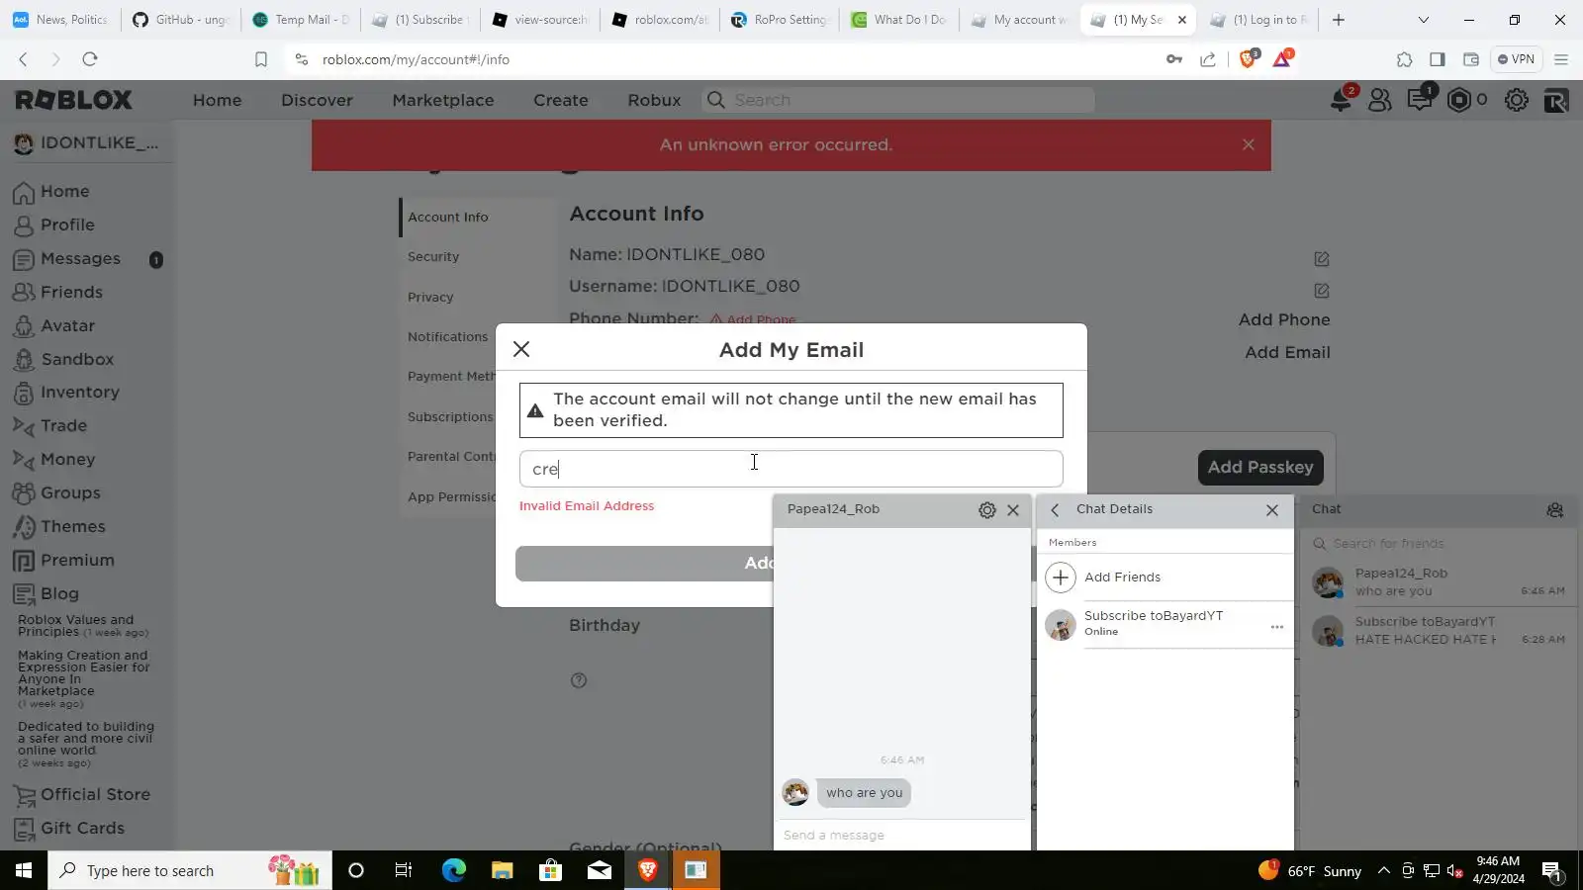The width and height of the screenshot is (1583, 890).
Task: Open Brave Wallet icon
Action: coord(1471,59)
